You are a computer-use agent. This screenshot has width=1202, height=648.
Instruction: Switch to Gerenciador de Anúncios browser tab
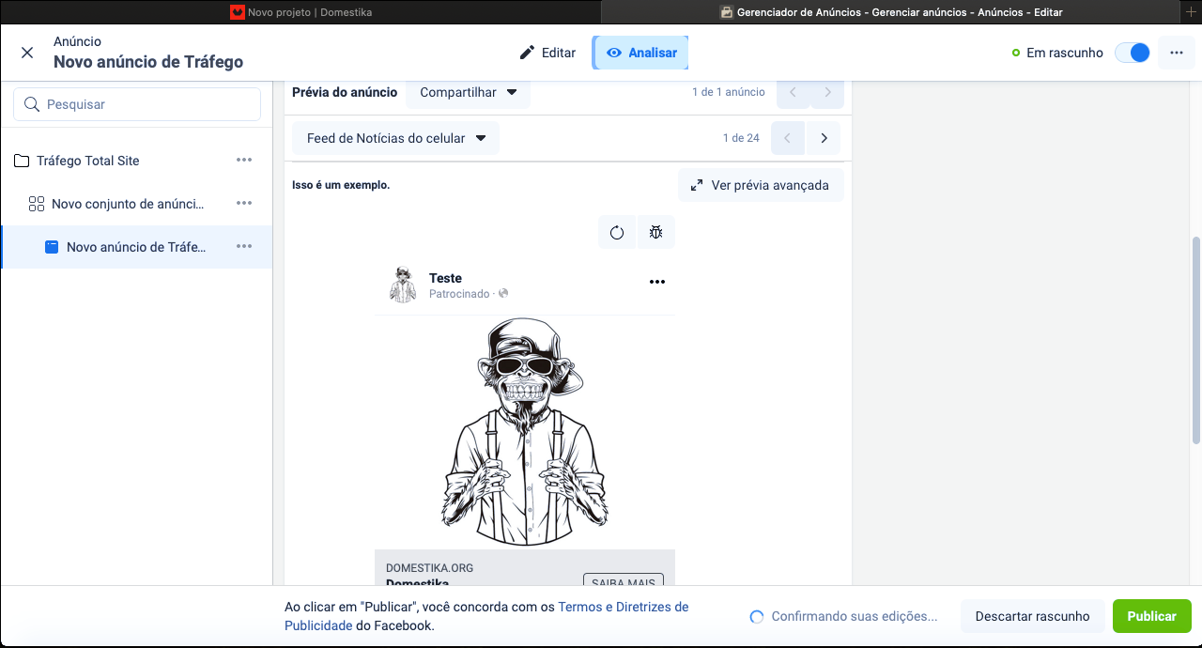tap(891, 12)
